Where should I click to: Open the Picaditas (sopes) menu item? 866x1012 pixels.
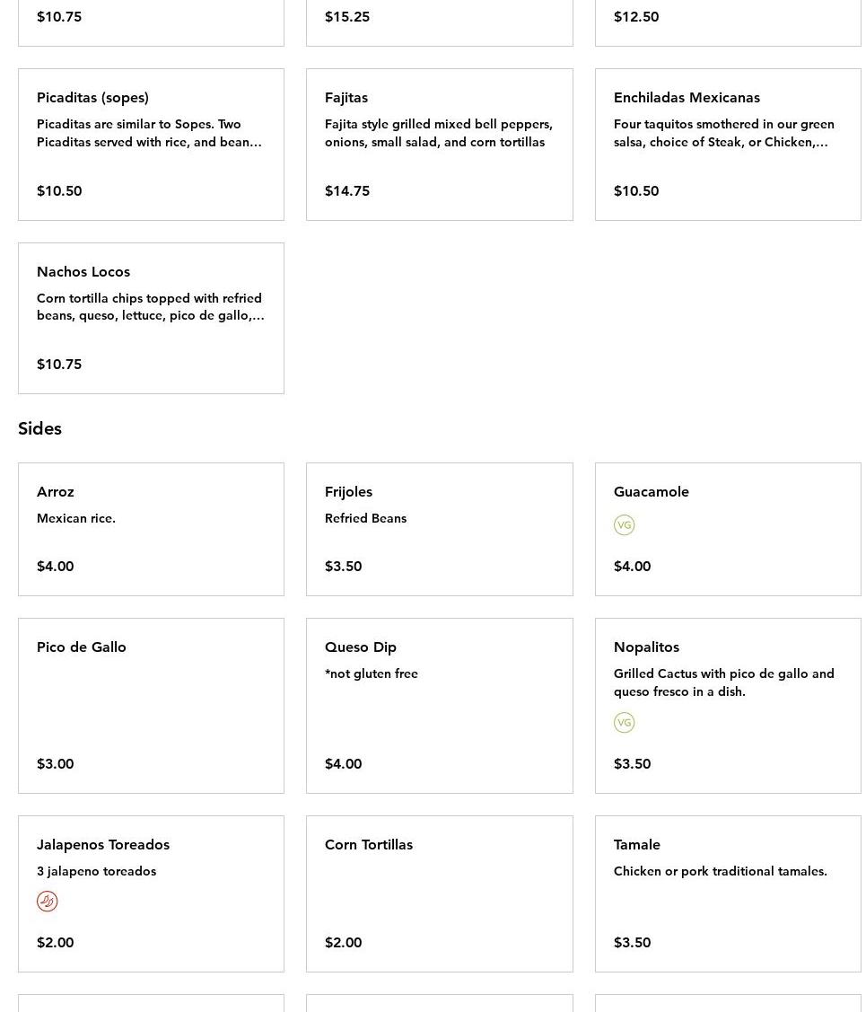[x=151, y=144]
